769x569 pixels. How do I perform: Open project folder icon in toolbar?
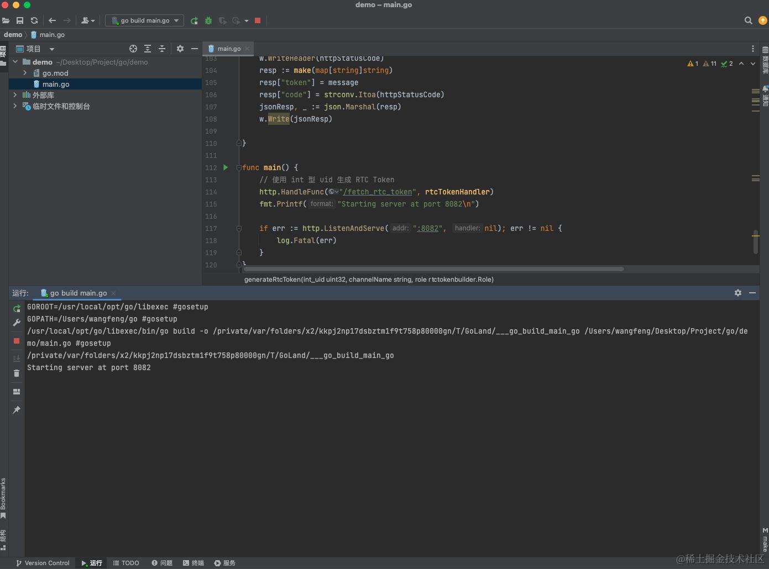pyautogui.click(x=6, y=20)
